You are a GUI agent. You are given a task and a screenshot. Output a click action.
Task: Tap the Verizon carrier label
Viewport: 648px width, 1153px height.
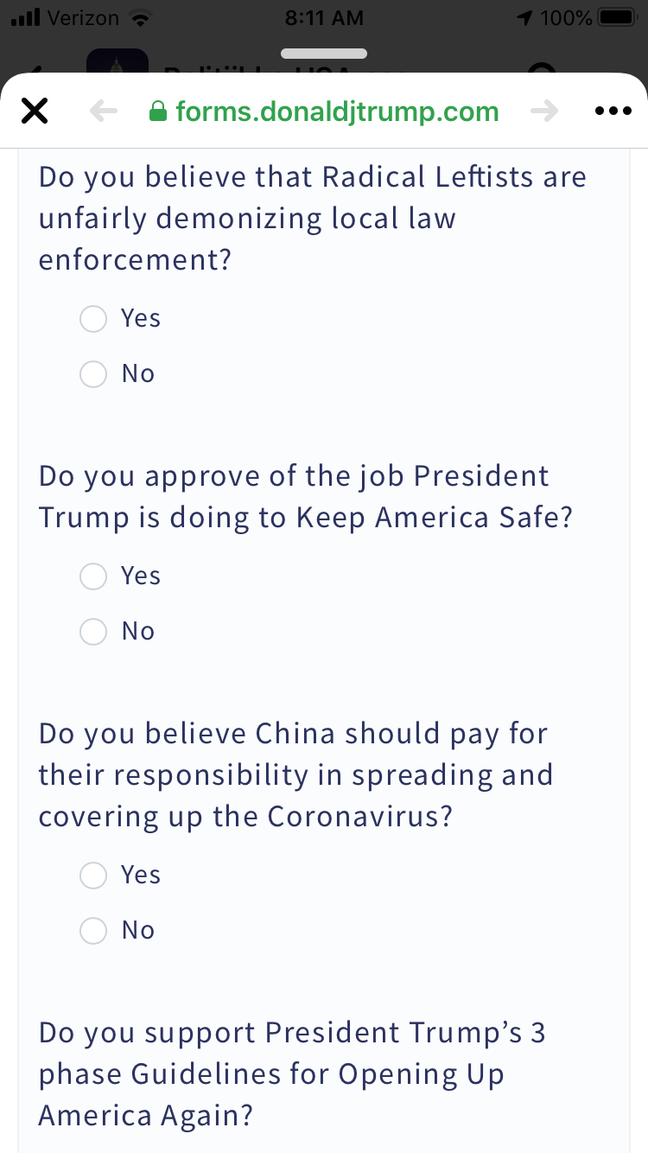click(x=83, y=18)
